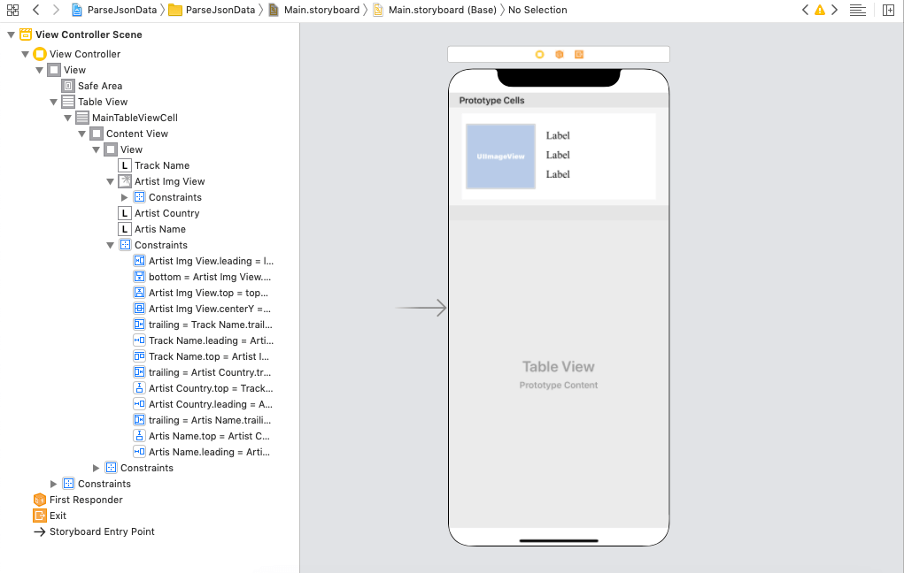Select the View Controller orange icon
904x573 pixels.
pyautogui.click(x=39, y=54)
